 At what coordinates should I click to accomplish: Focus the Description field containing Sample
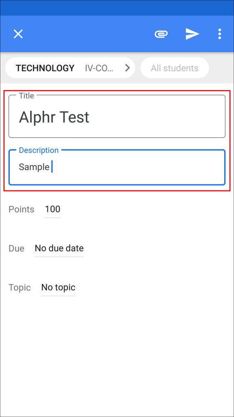(x=117, y=167)
